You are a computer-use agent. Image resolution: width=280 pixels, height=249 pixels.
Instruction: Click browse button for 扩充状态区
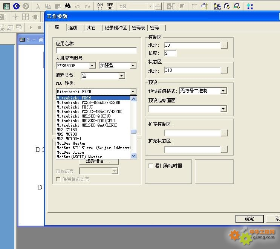click(x=224, y=149)
